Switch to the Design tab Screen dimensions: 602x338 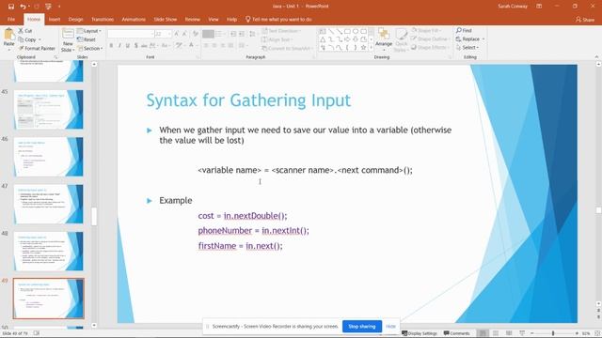tap(75, 19)
